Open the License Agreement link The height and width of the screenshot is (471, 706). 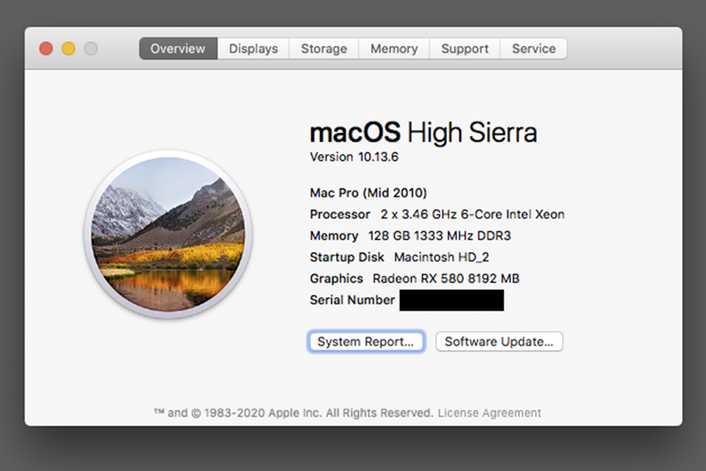489,413
